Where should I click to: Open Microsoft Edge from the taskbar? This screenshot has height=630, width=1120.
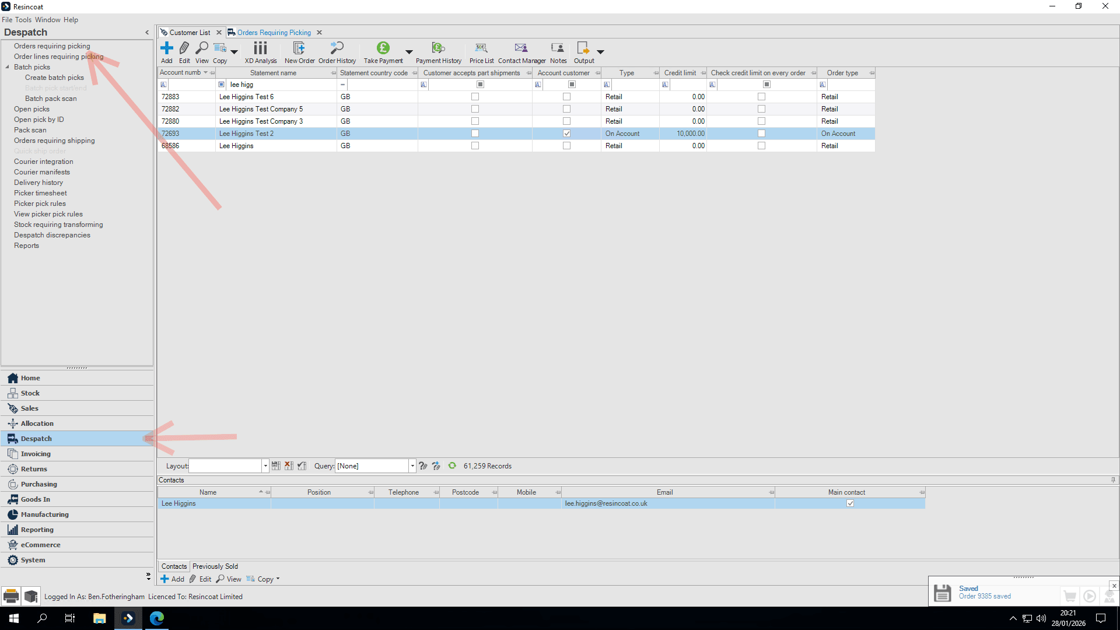(157, 618)
